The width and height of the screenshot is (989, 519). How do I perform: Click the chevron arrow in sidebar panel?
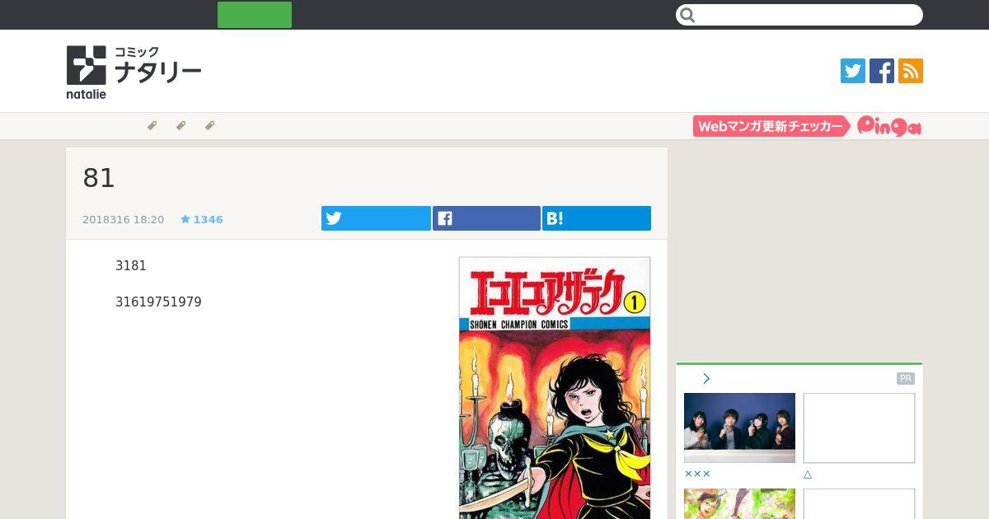tap(706, 379)
